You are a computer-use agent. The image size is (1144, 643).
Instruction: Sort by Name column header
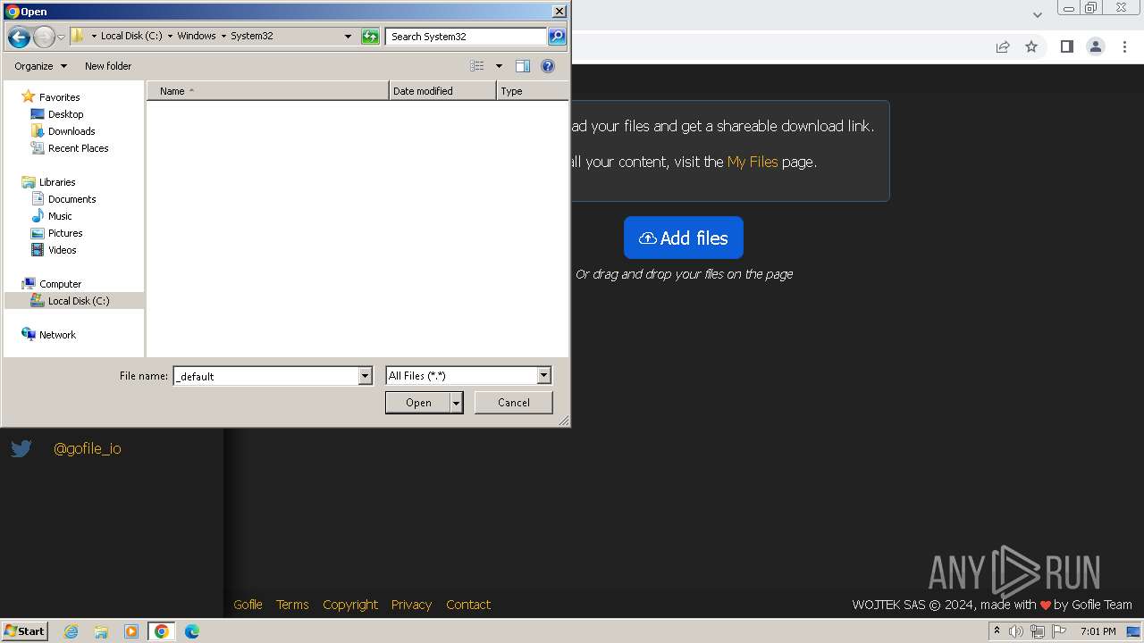[267, 91]
